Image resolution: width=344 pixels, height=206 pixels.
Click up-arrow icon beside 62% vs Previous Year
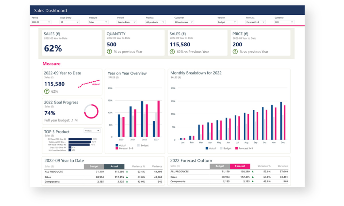(x=172, y=51)
